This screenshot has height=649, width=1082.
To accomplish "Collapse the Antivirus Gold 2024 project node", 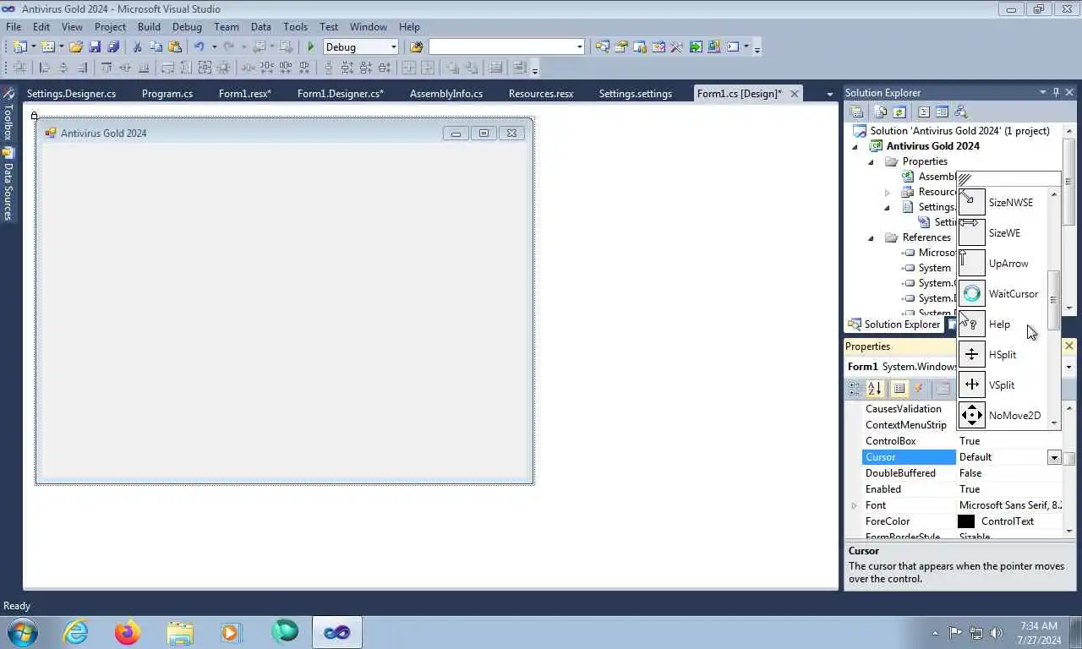I will tap(855, 147).
